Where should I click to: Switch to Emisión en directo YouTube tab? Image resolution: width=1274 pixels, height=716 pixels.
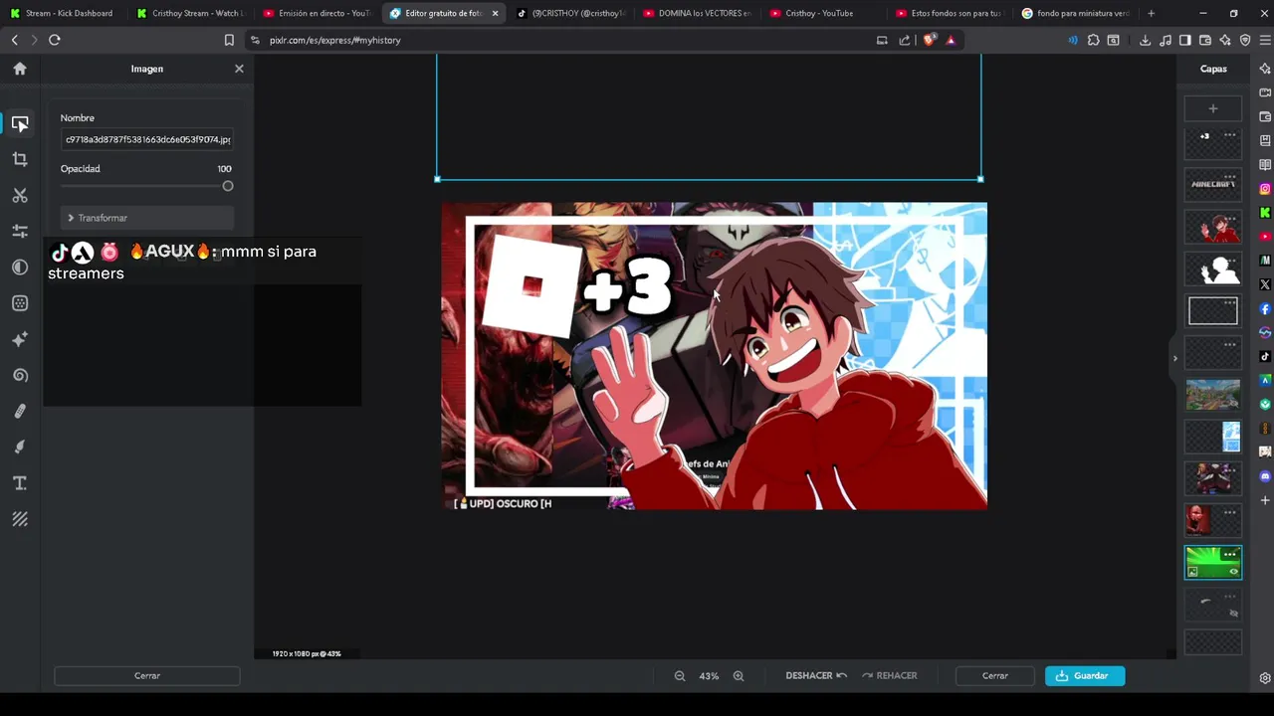tap(317, 13)
